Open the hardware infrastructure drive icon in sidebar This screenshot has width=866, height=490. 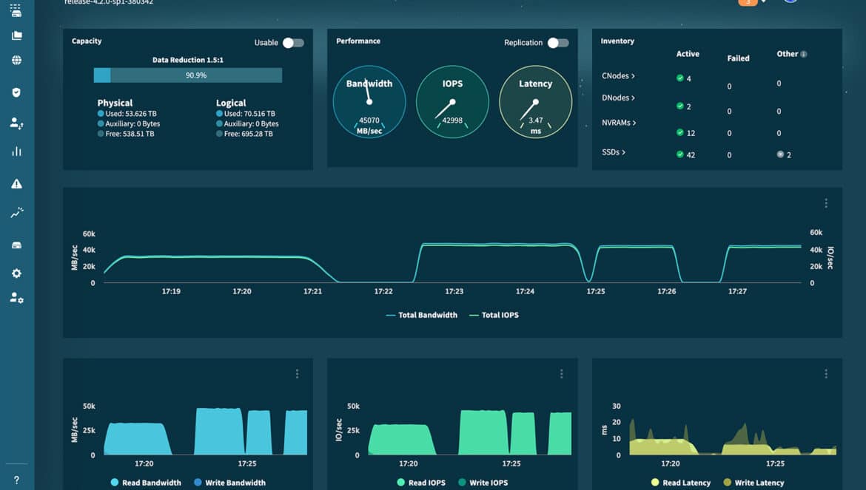pos(16,245)
